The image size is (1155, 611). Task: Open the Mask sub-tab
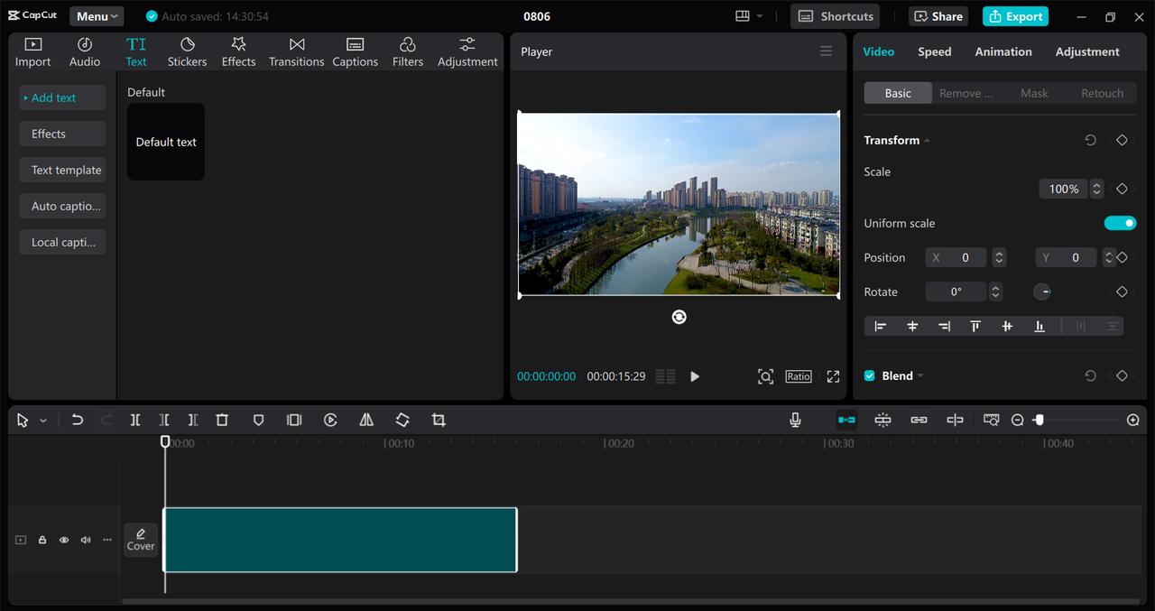[1034, 93]
